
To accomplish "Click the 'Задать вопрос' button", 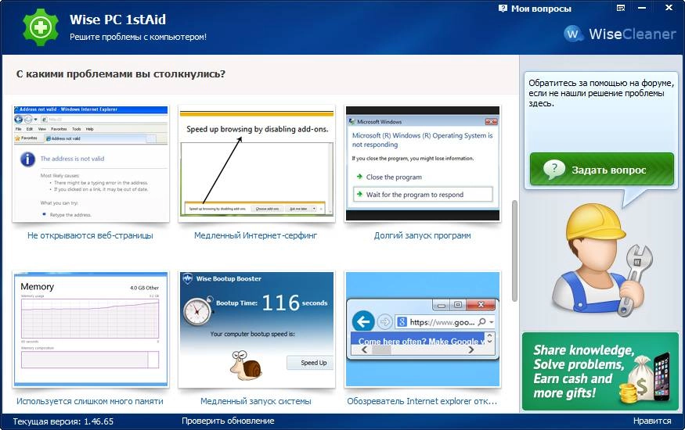I will pyautogui.click(x=601, y=169).
